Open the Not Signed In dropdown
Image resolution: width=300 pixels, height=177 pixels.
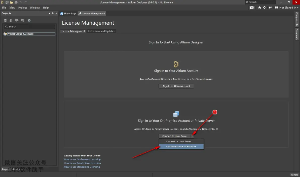[288, 8]
